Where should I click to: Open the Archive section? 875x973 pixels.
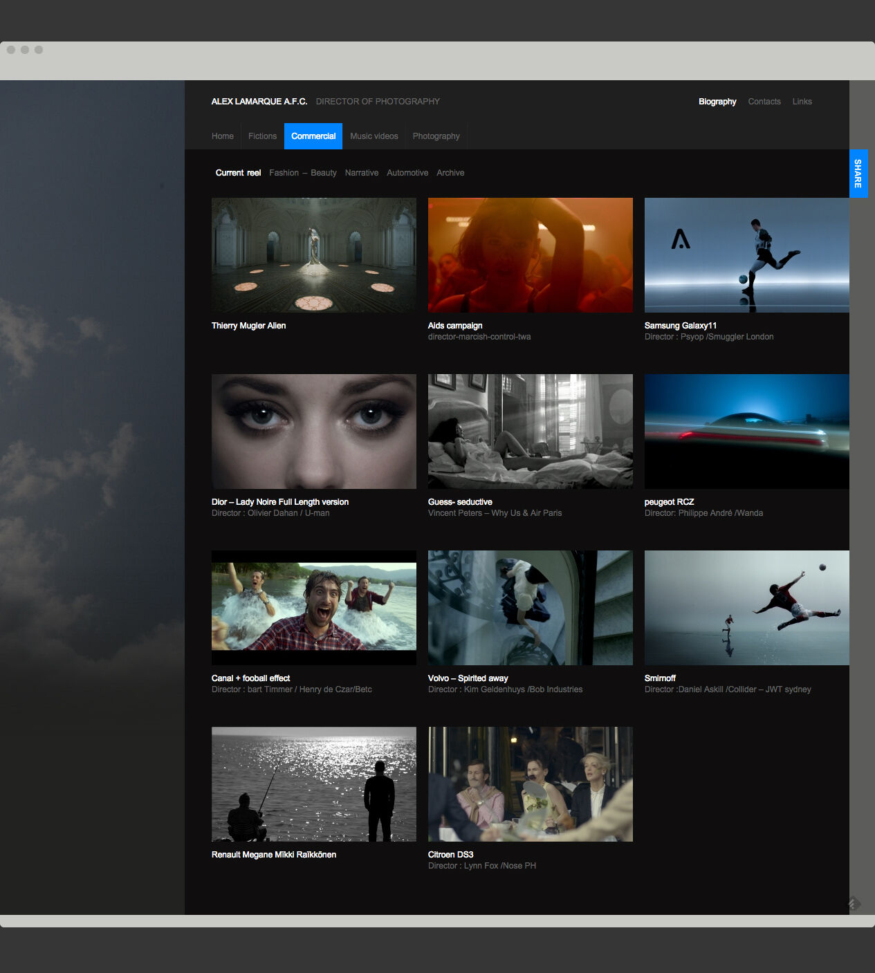click(x=450, y=173)
